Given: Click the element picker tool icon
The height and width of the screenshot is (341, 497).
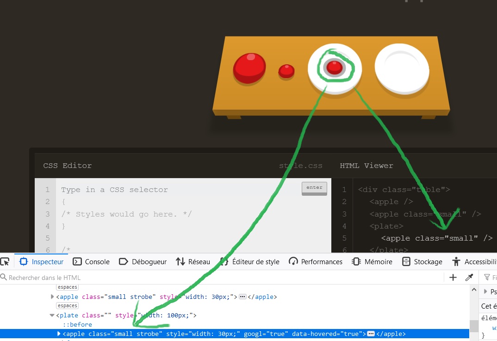Looking at the screenshot, I should [5, 261].
